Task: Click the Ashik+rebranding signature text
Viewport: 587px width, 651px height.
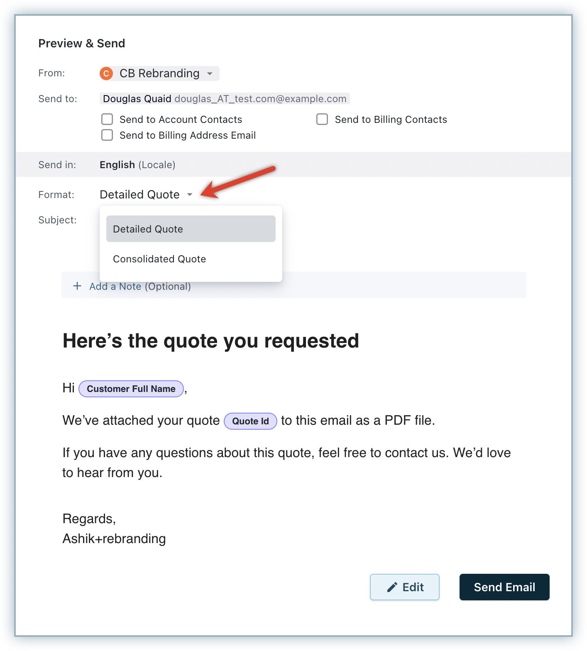Action: click(114, 539)
